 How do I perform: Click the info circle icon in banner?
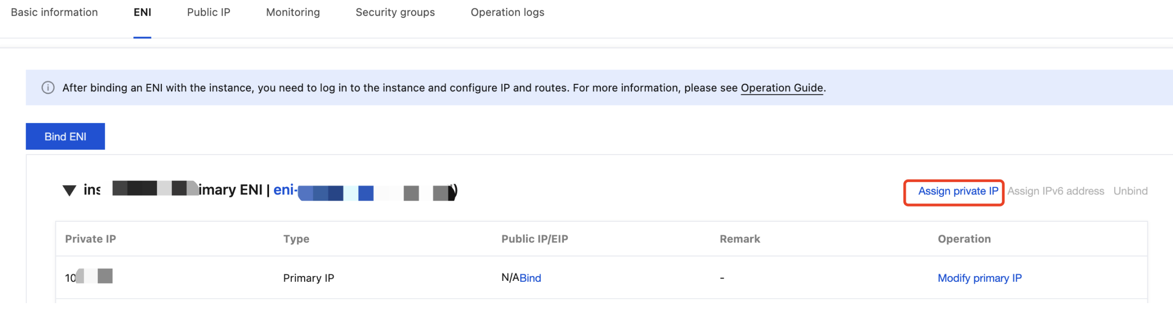[48, 88]
